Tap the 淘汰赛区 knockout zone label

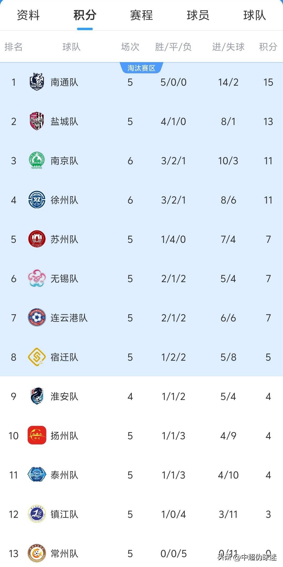[x=141, y=68]
